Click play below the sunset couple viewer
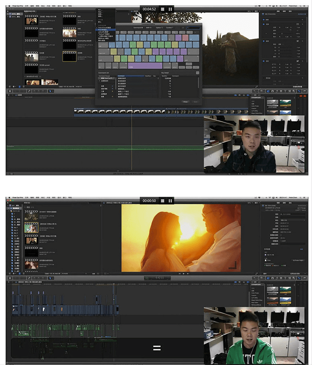 (x=183, y=274)
